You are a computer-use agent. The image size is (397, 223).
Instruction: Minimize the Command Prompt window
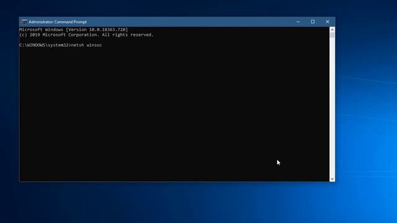298,22
